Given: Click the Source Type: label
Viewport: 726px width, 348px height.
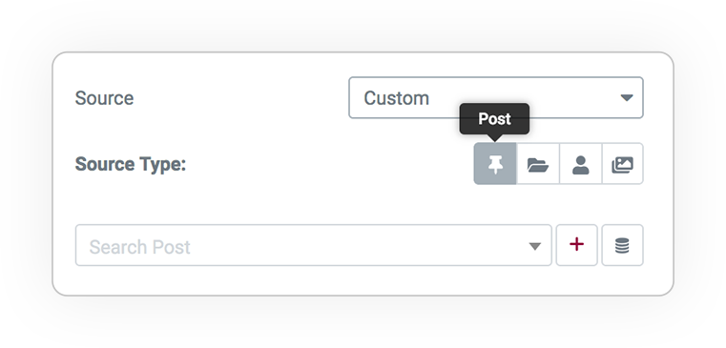Looking at the screenshot, I should pyautogui.click(x=131, y=164).
